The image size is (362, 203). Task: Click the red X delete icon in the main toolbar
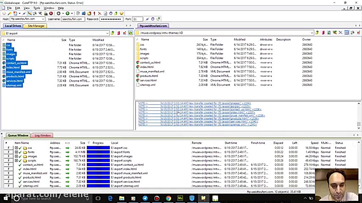point(100,14)
